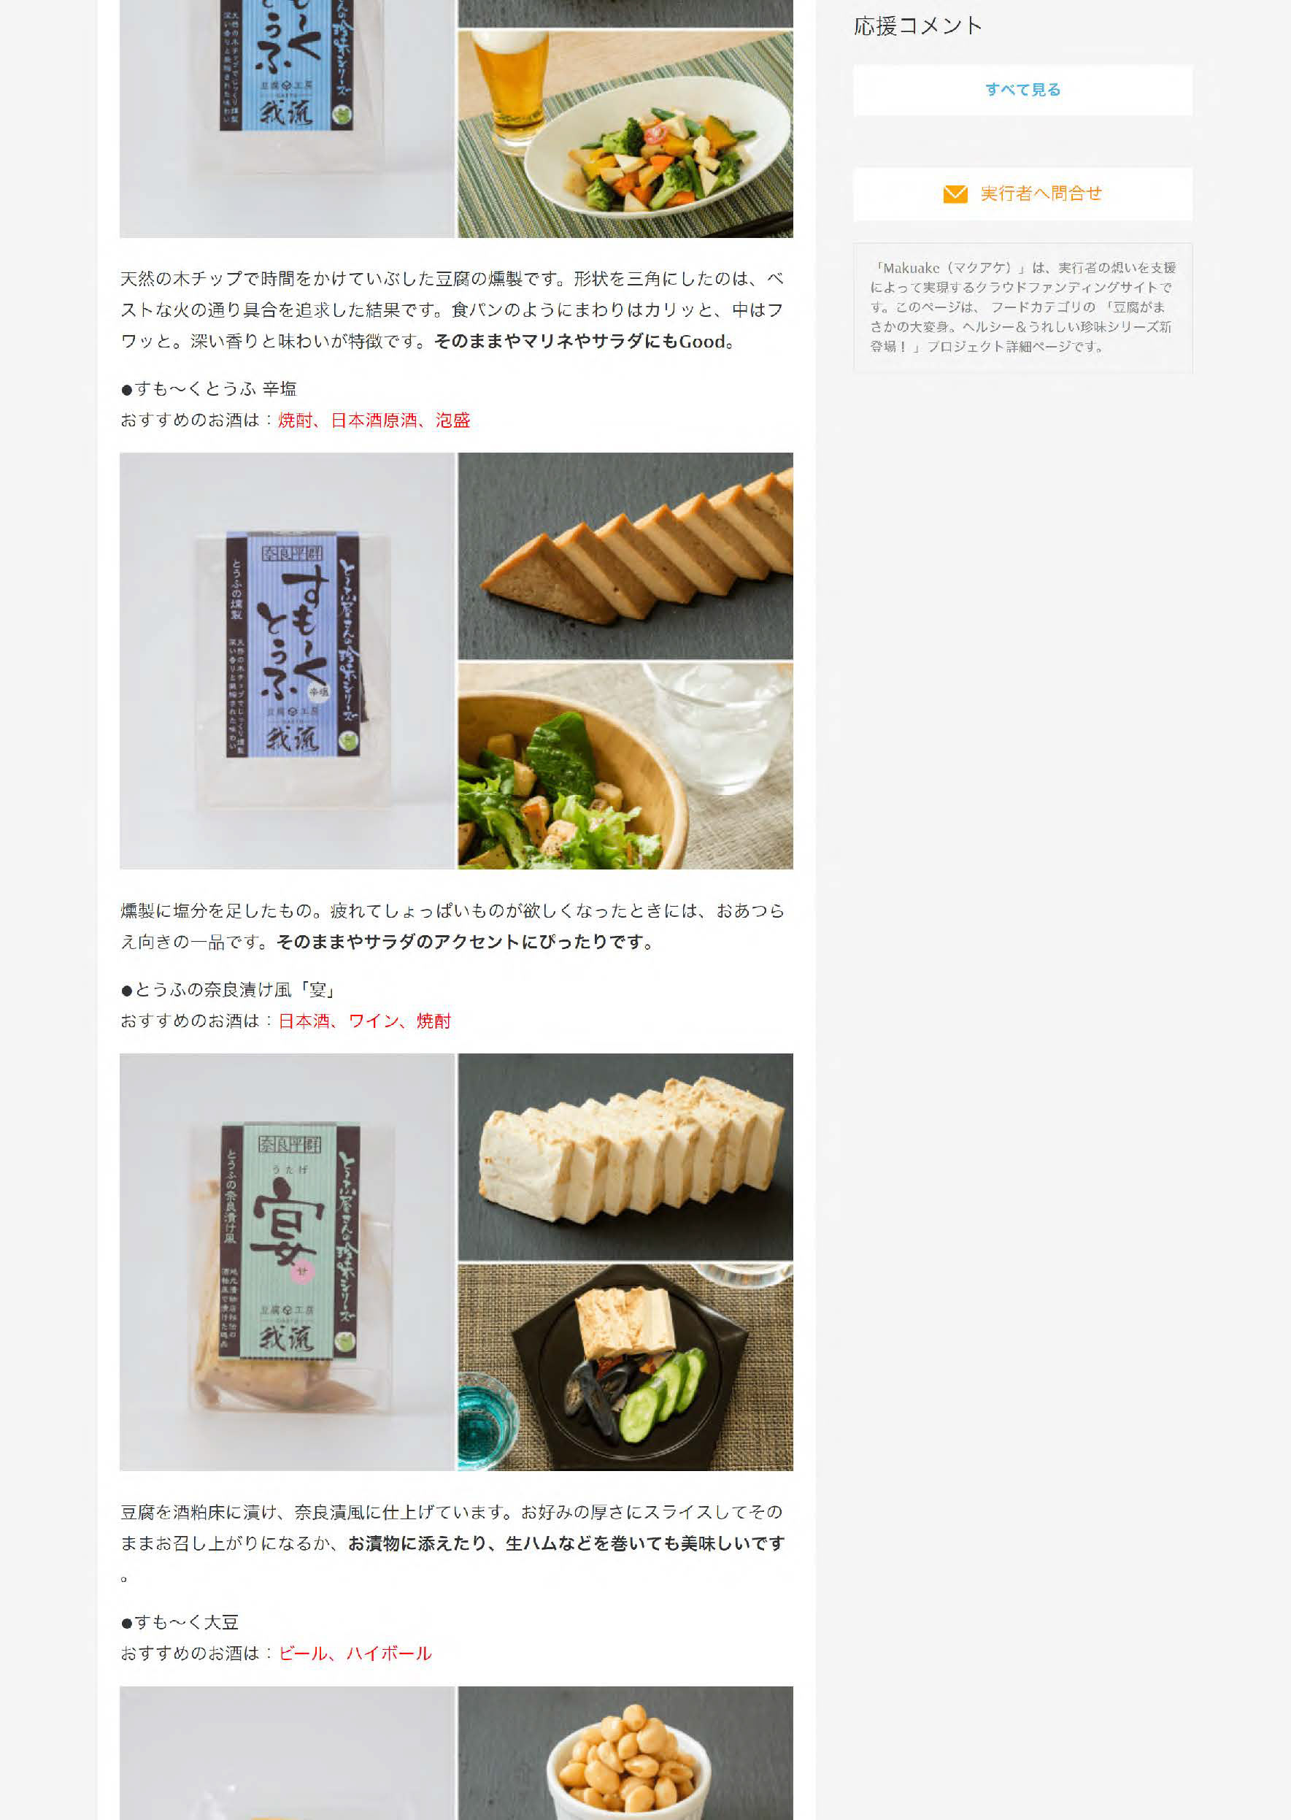The image size is (1291, 1820).
Task: Click the orange envelope mail icon
Action: coord(955,194)
